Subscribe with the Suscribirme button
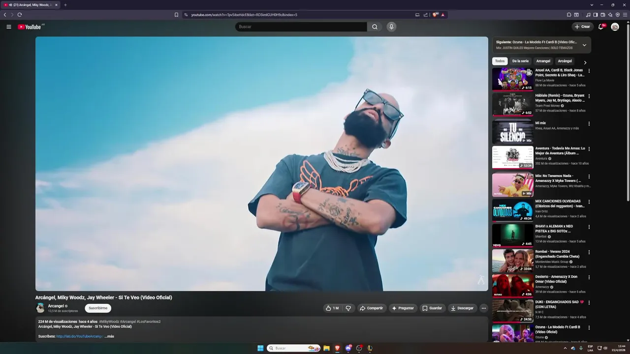The width and height of the screenshot is (630, 354). [98, 308]
